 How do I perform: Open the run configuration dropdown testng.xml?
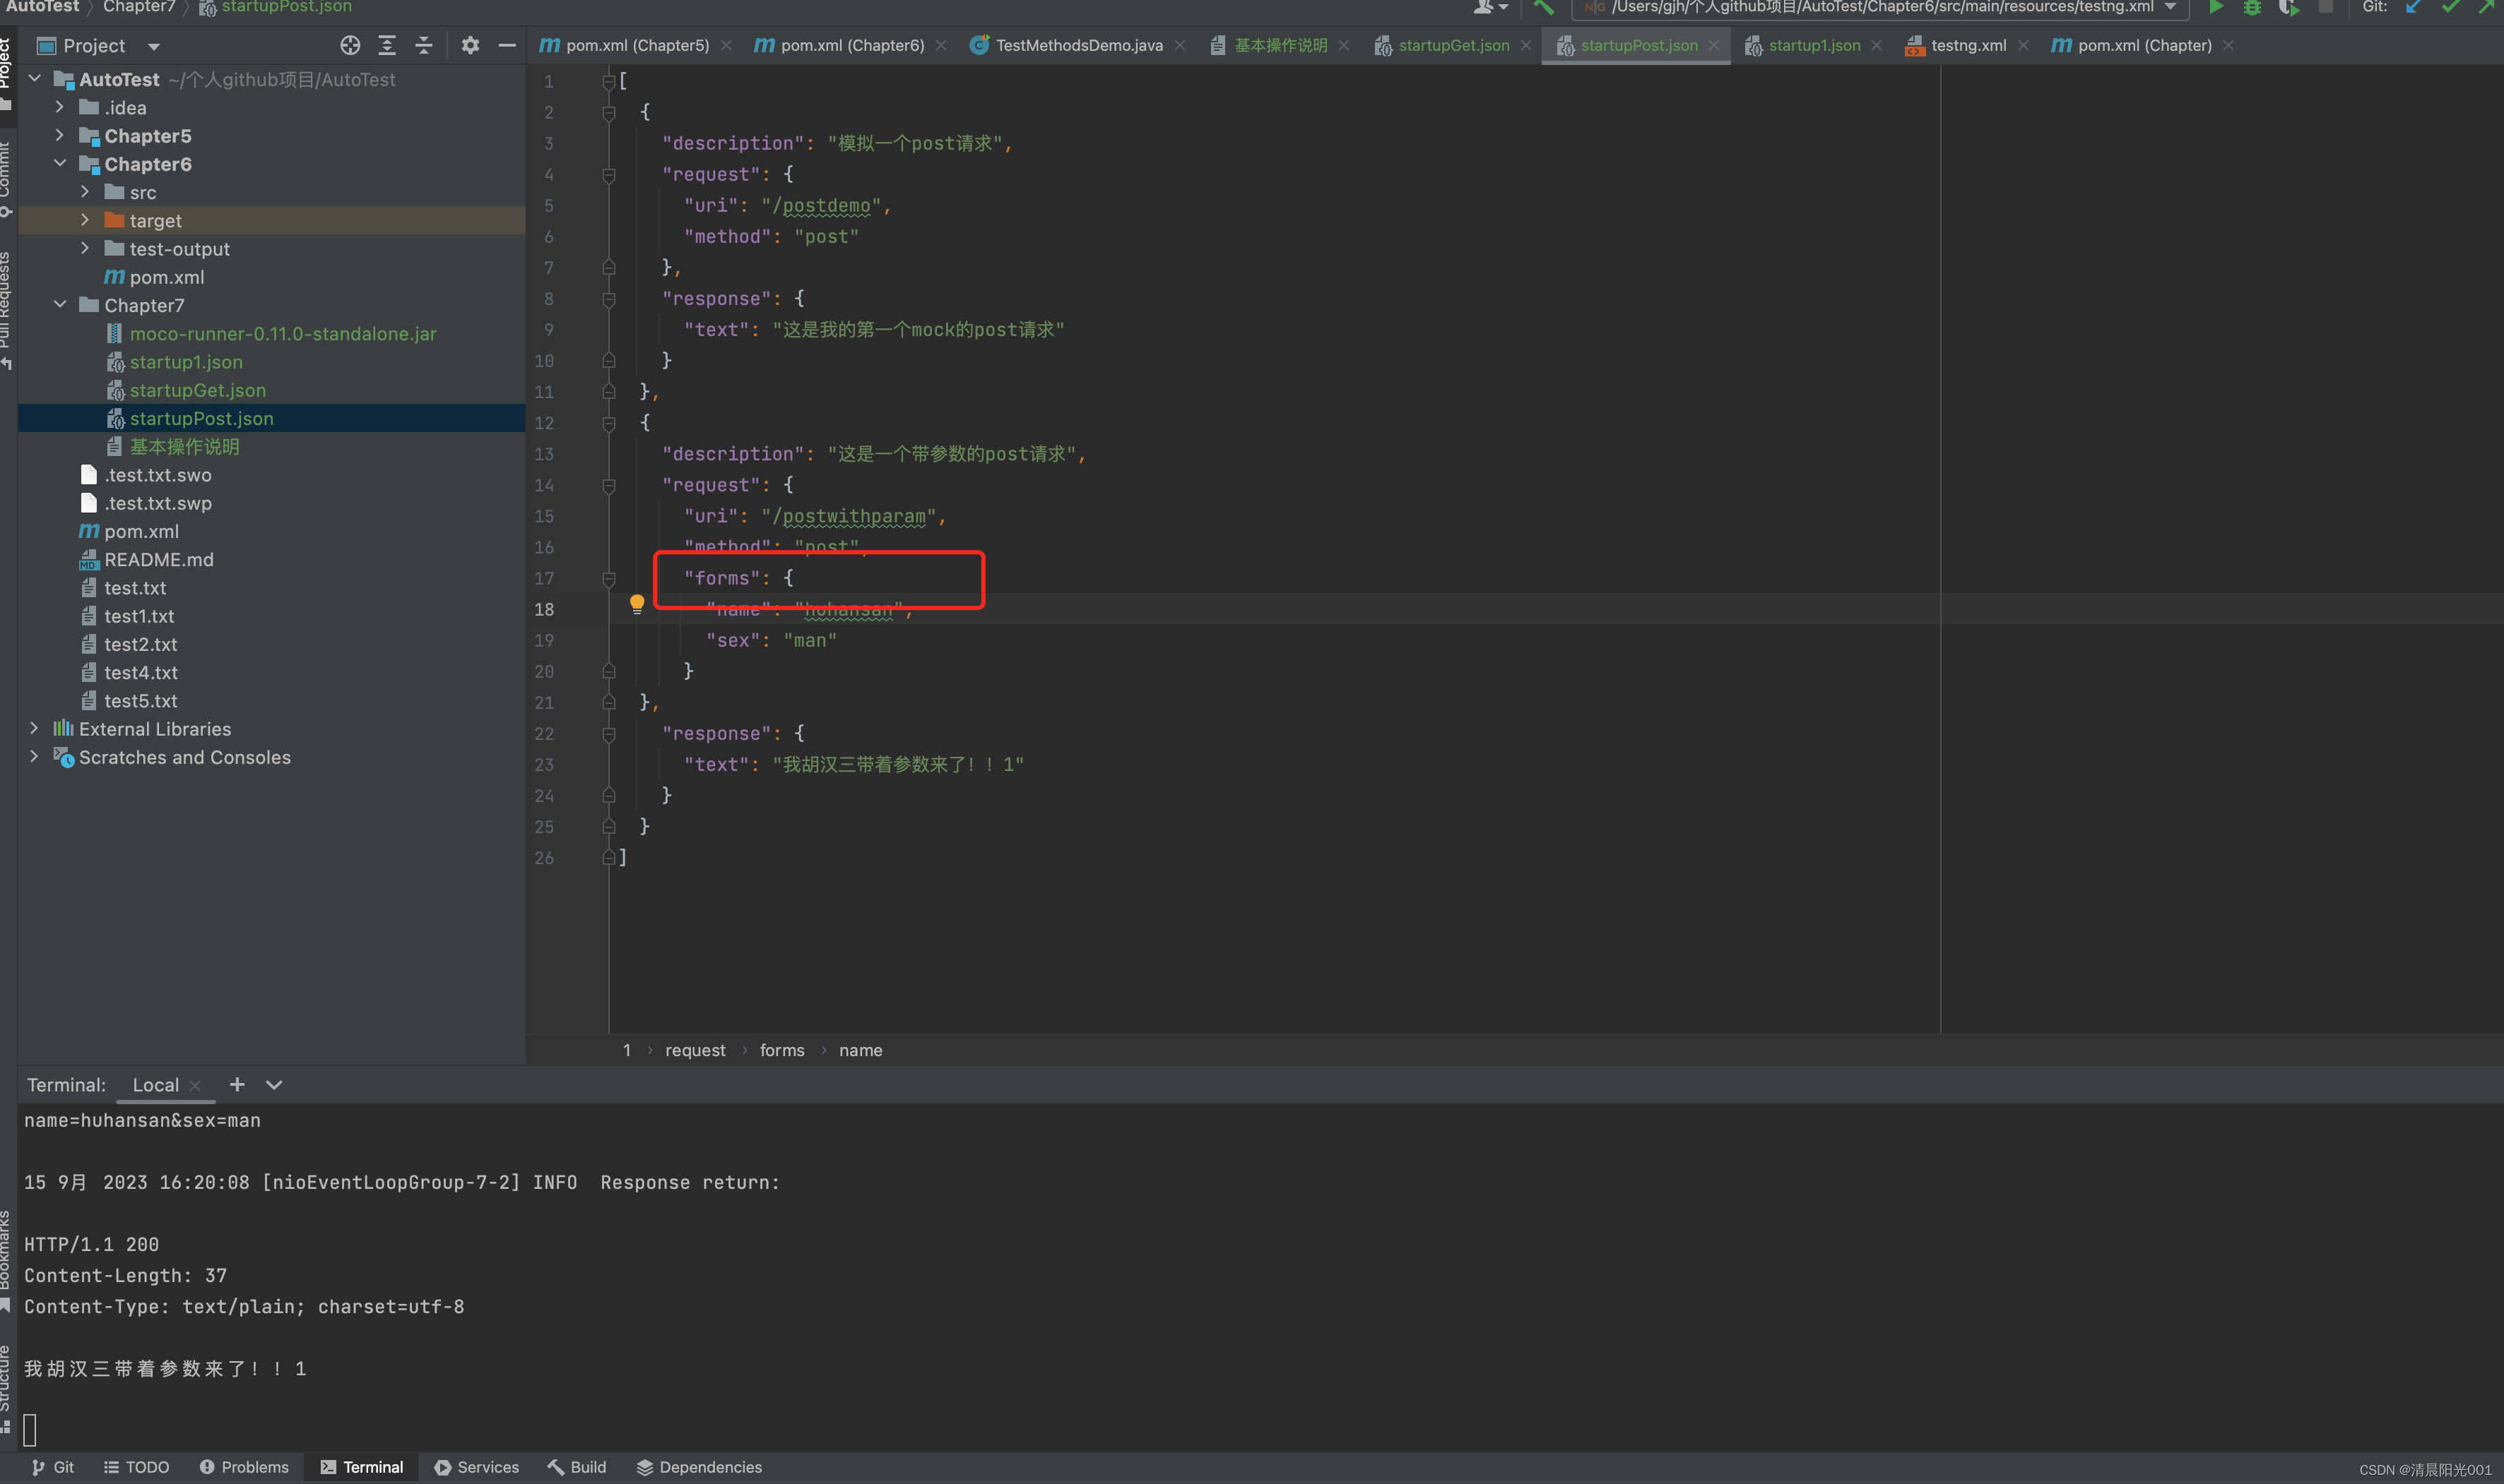(1881, 8)
